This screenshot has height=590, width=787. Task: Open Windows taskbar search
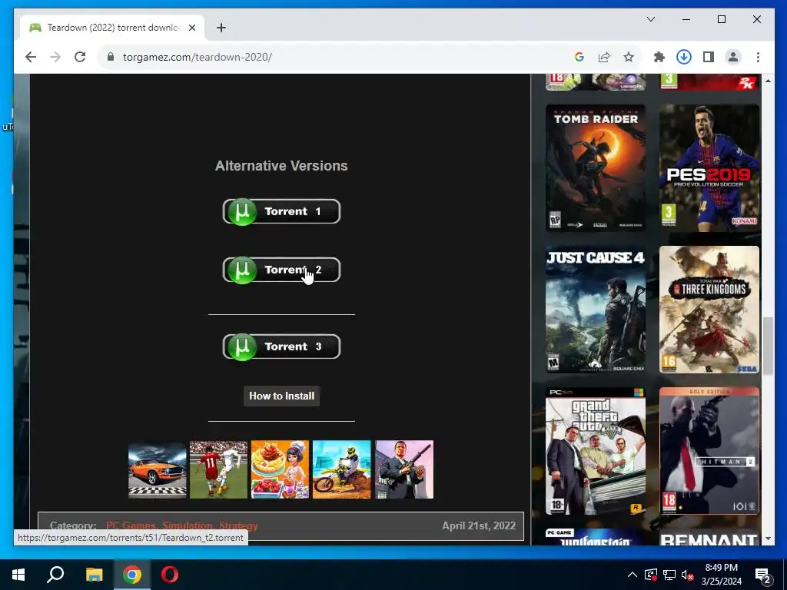(x=55, y=575)
